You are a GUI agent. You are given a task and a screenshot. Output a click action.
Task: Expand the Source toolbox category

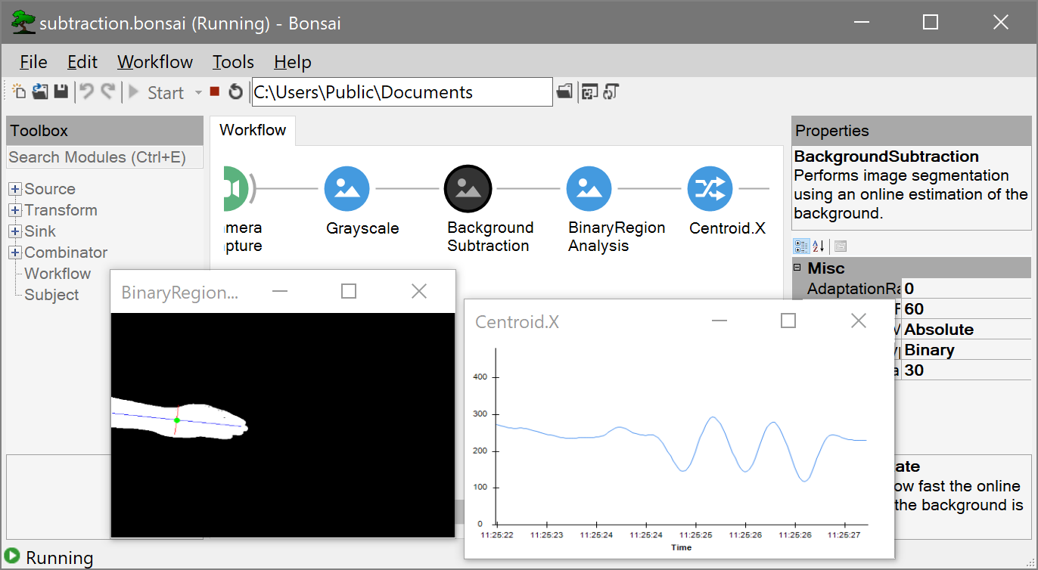point(15,189)
